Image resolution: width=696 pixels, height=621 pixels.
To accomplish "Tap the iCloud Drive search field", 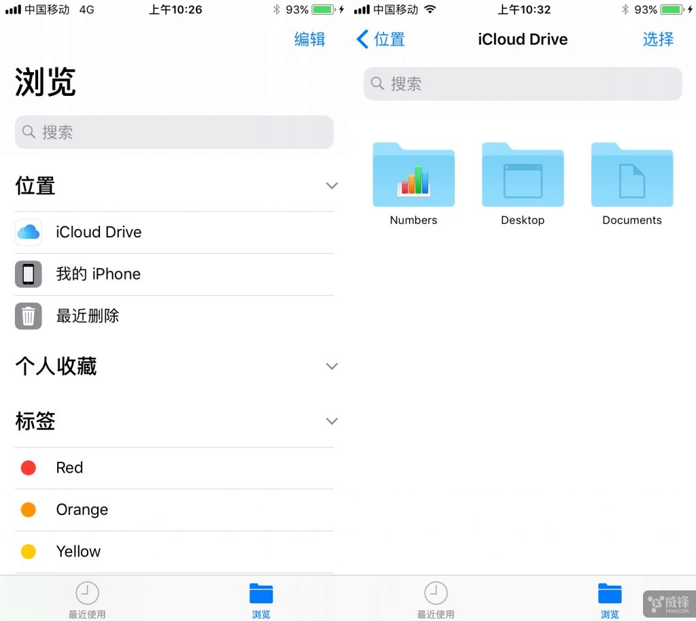I will point(522,83).
